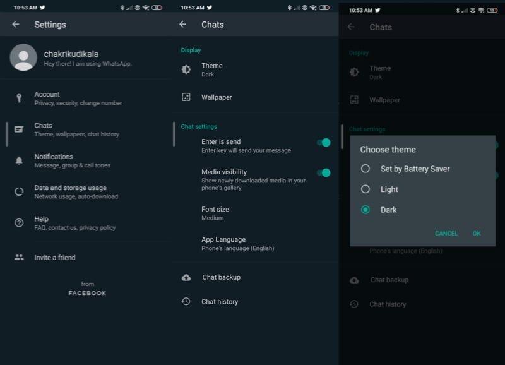Tap Chat history clock icon in middle screen

tap(186, 302)
